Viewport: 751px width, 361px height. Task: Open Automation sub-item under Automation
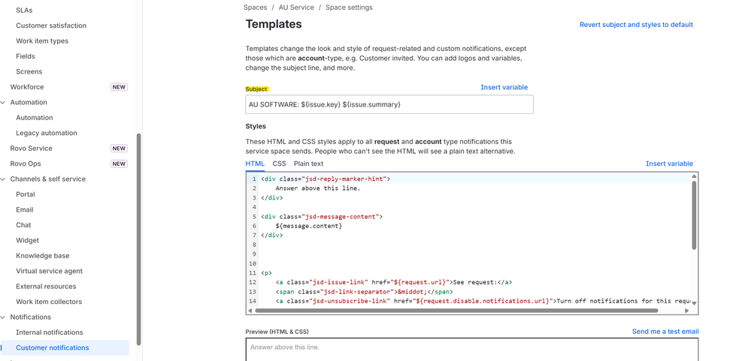pyautogui.click(x=35, y=118)
